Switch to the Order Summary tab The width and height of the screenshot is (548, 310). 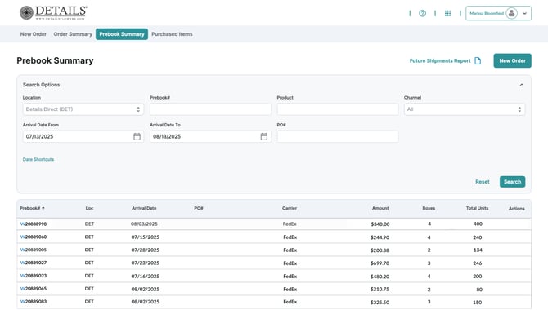[73, 34]
